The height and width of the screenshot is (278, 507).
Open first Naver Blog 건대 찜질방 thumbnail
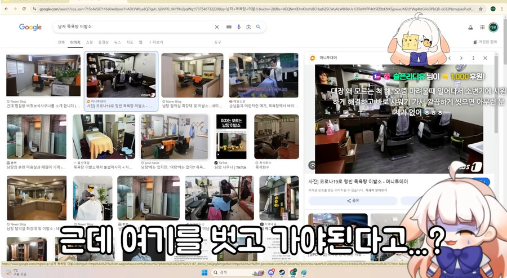coord(43,75)
